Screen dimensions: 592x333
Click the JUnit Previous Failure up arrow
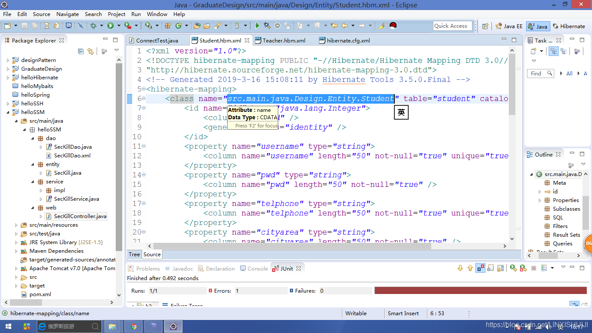470,268
